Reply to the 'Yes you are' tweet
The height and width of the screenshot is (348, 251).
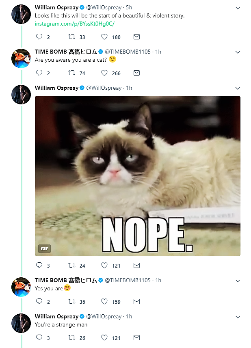click(39, 302)
